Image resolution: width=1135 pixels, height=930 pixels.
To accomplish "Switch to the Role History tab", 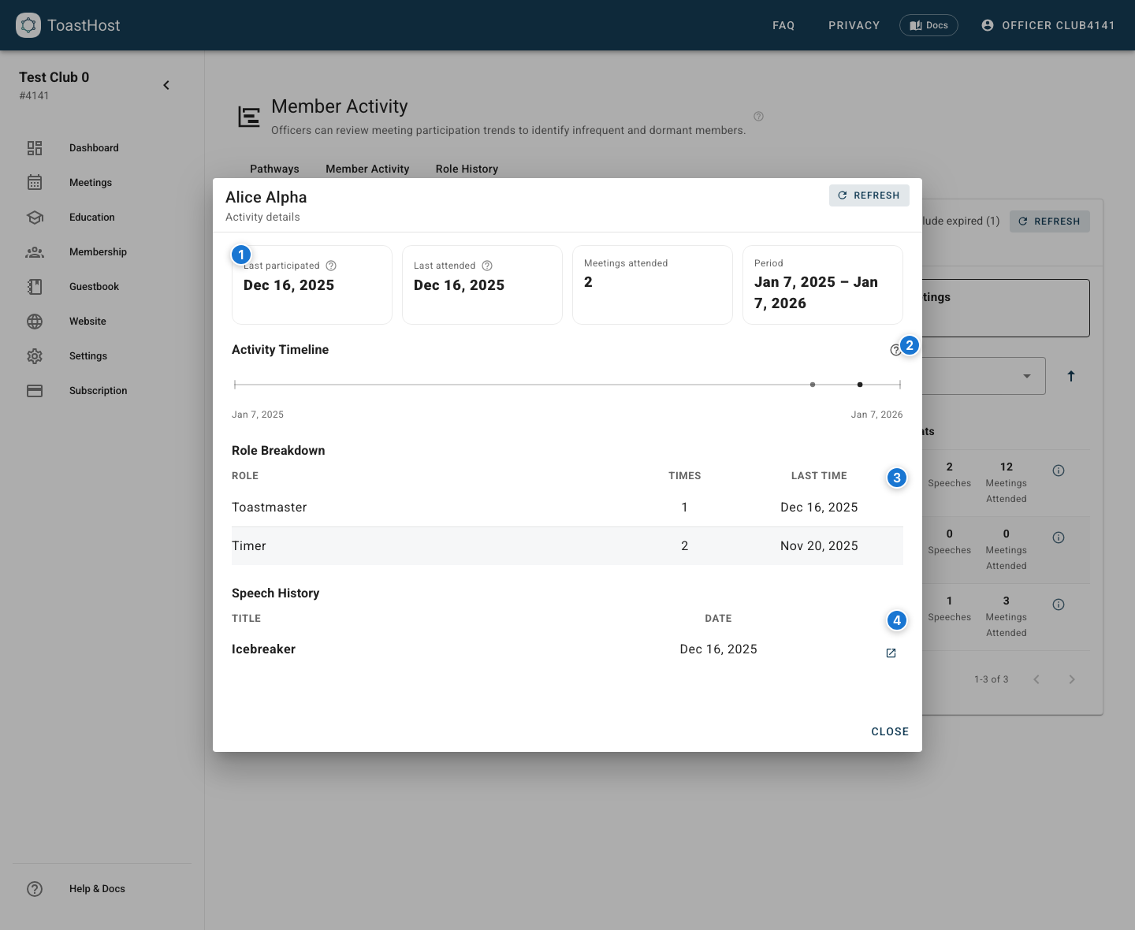I will tap(467, 169).
